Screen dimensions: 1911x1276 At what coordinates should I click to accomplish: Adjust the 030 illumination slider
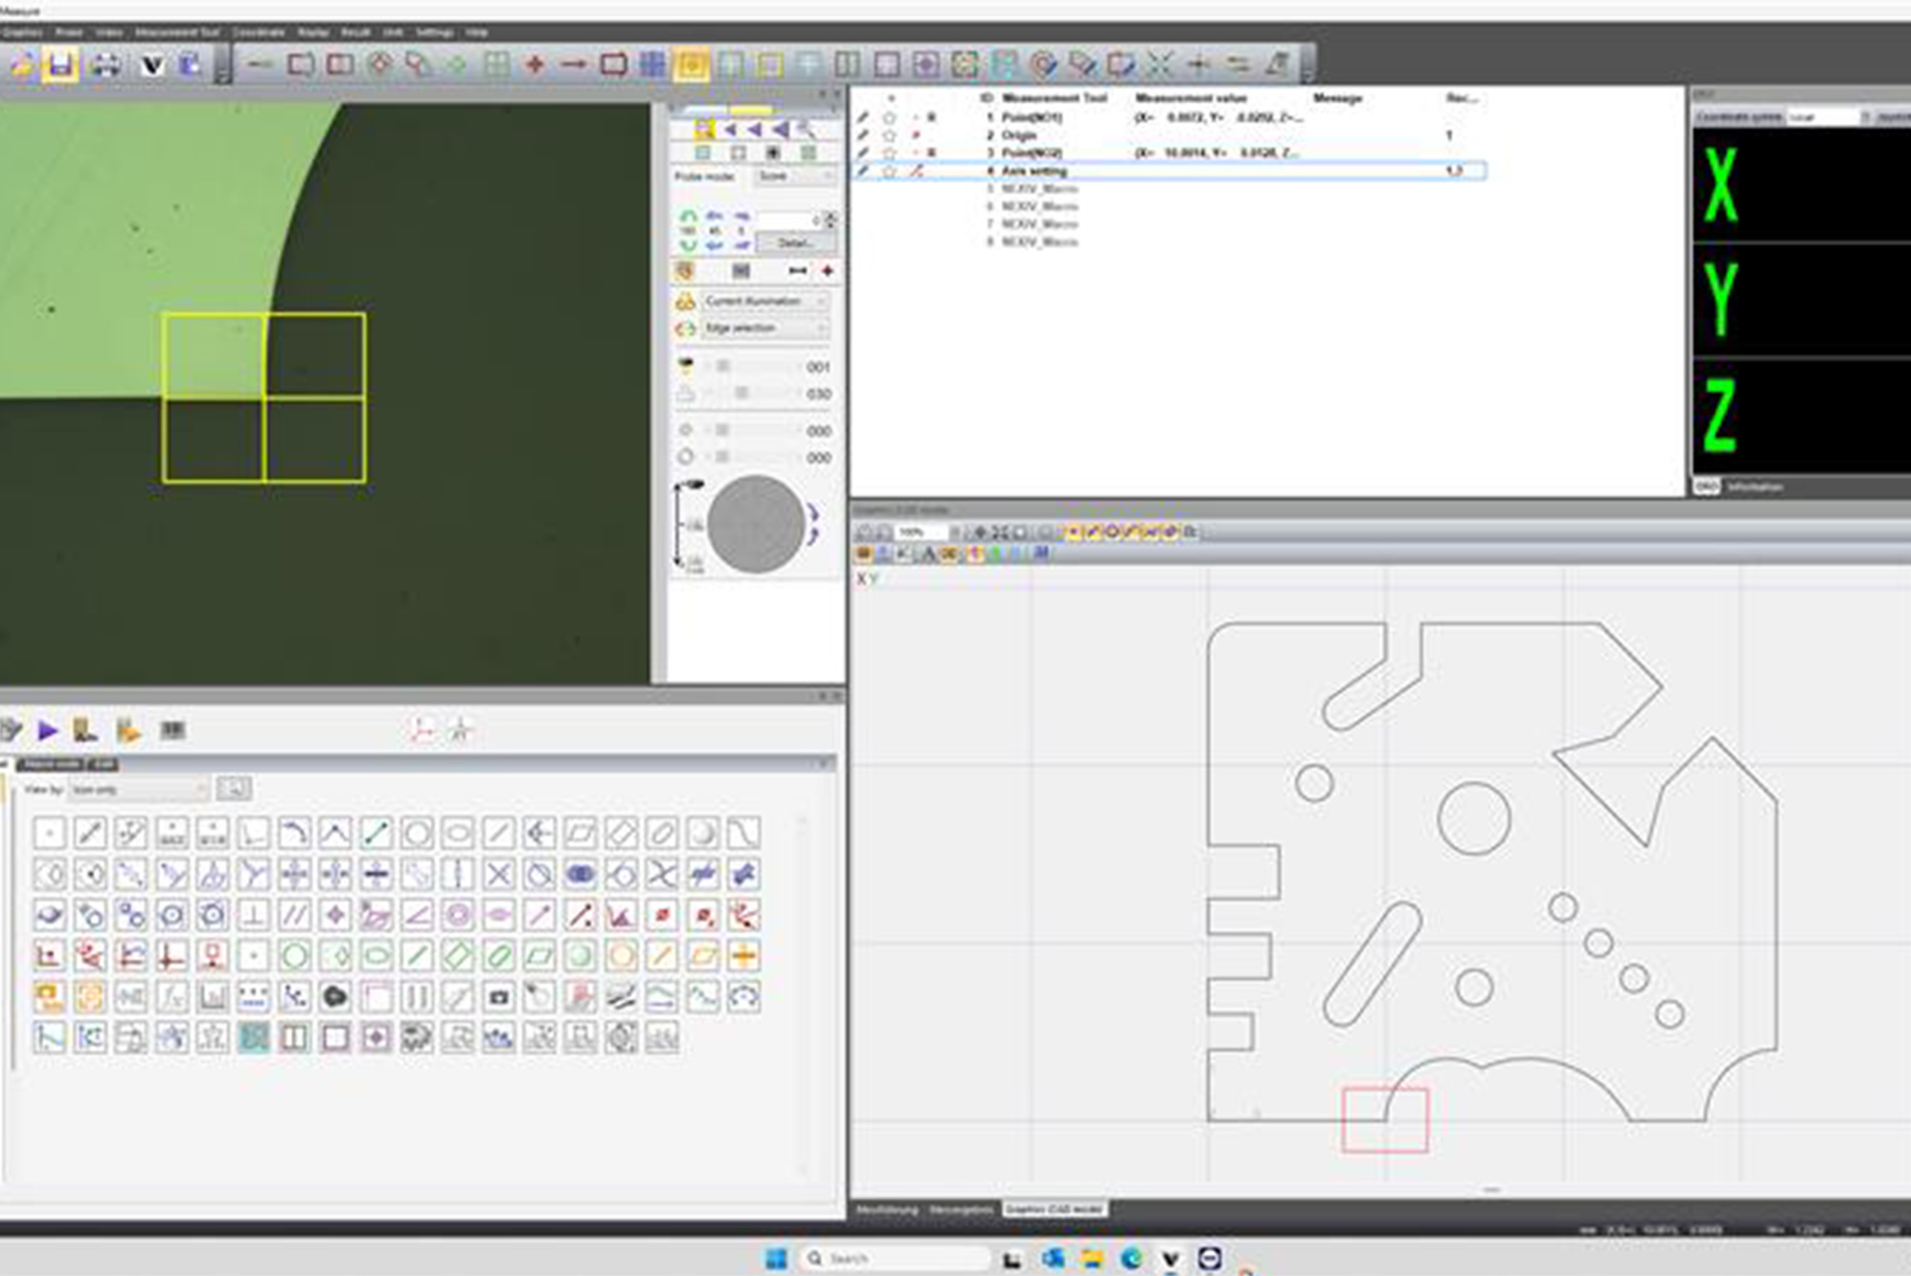click(741, 394)
